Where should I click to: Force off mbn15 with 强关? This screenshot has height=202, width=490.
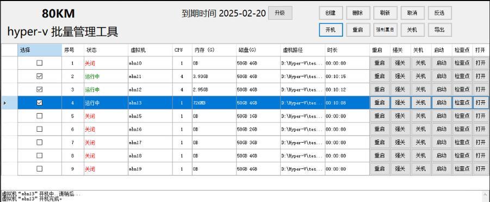pyautogui.click(x=400, y=115)
